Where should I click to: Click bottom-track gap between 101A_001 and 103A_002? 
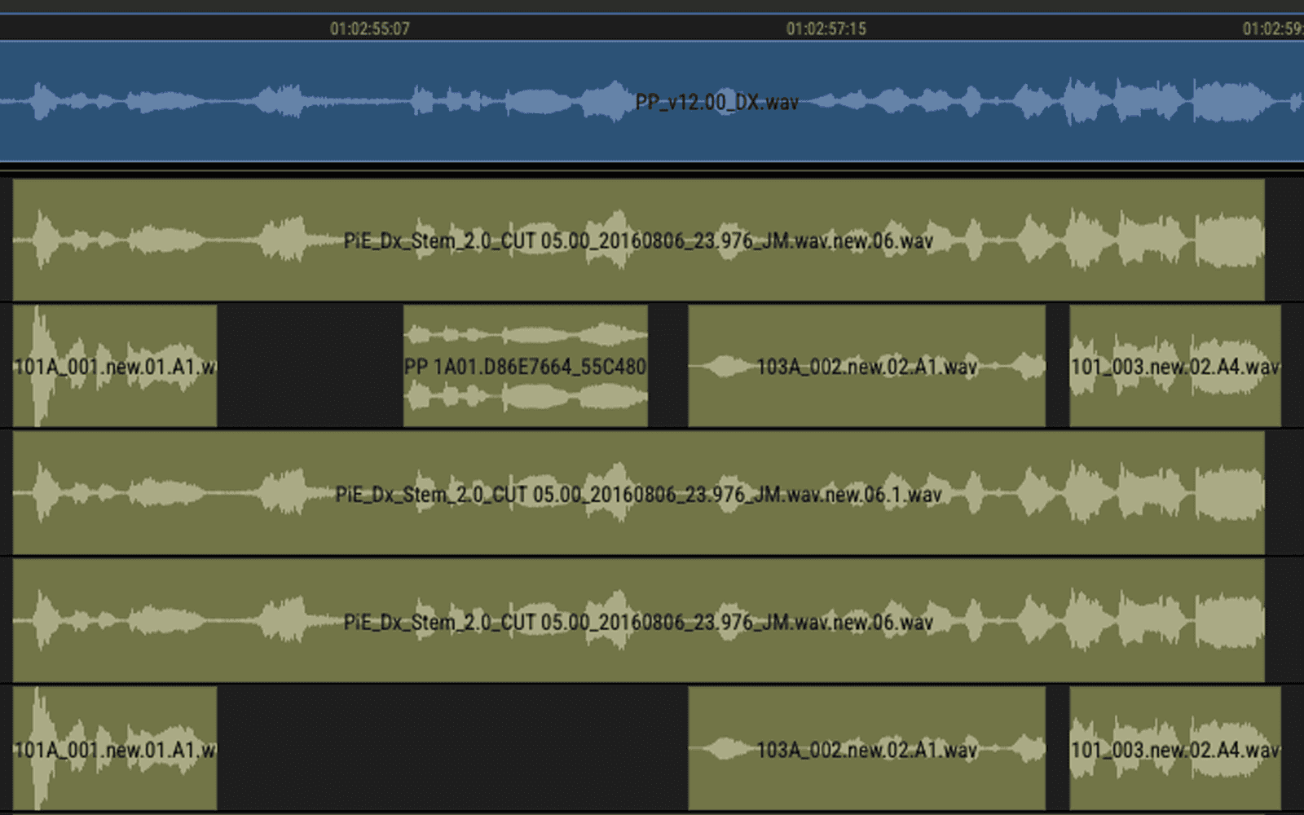(452, 749)
